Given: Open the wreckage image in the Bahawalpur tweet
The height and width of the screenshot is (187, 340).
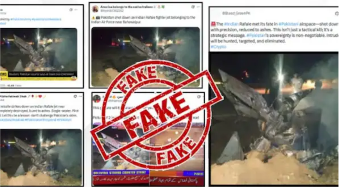Looking at the screenshot, I should (146, 57).
